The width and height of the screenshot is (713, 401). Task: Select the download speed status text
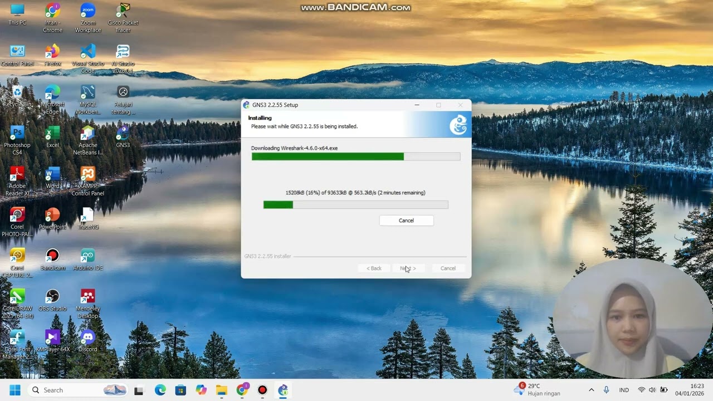click(355, 193)
